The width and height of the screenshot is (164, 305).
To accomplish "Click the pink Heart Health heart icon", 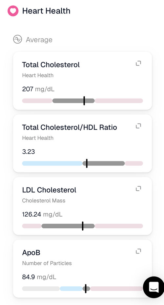I will click(13, 11).
